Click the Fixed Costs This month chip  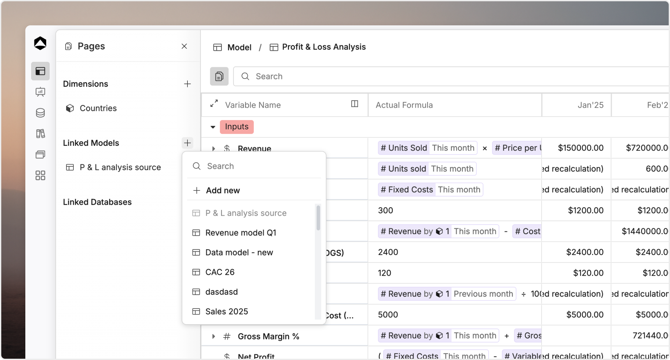(x=431, y=190)
